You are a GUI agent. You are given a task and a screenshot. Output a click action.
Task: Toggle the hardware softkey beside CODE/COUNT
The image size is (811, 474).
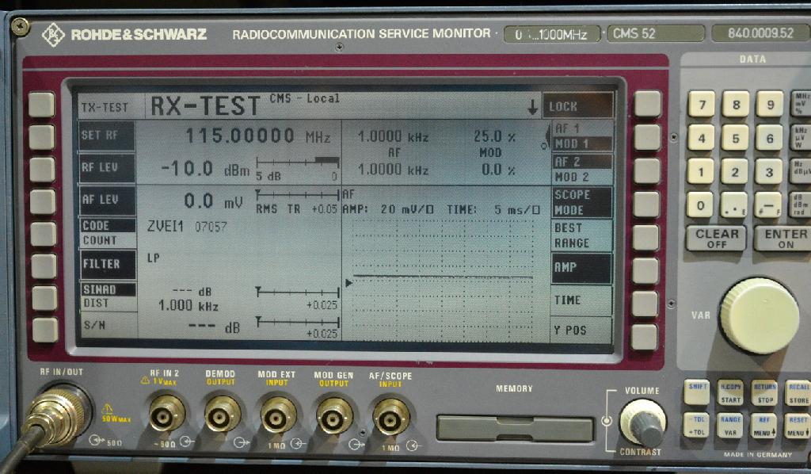click(x=44, y=235)
